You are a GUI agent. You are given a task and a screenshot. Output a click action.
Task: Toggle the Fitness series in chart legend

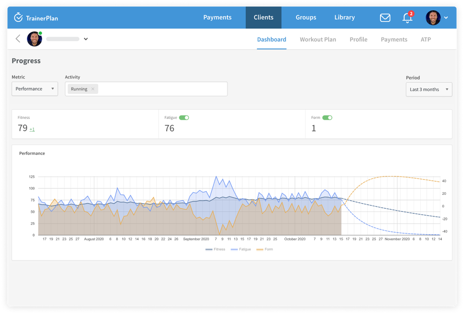coord(215,249)
